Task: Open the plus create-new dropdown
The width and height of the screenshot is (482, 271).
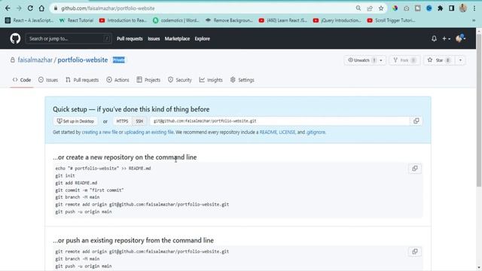Action: click(x=446, y=38)
